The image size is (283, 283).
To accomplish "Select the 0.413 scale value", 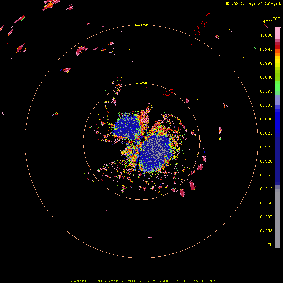I will pyautogui.click(x=266, y=189).
